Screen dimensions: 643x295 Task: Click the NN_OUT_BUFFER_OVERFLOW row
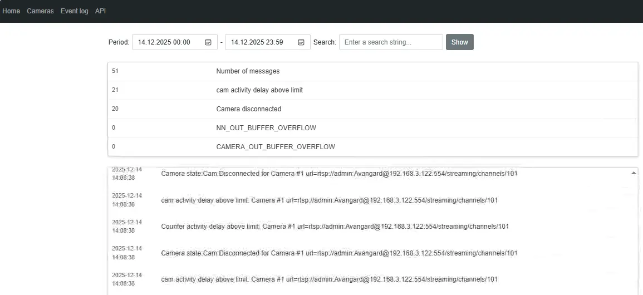click(372, 128)
